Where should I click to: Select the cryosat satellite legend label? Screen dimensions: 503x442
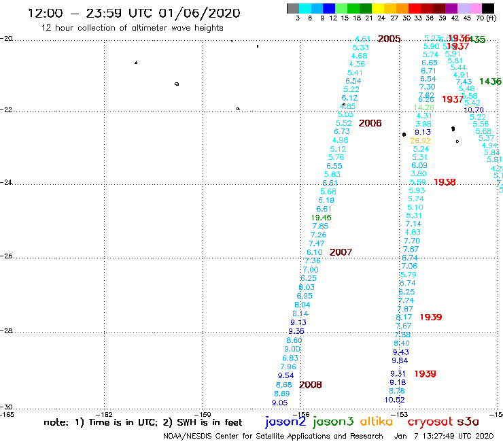(x=430, y=422)
